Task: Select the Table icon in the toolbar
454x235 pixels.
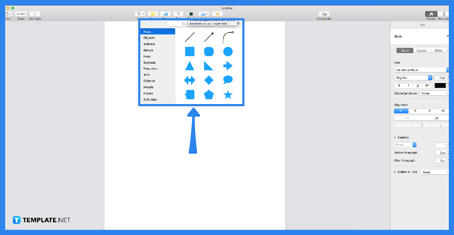Action: pos(152,14)
